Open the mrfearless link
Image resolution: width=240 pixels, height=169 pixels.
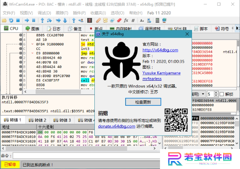click(x=152, y=79)
